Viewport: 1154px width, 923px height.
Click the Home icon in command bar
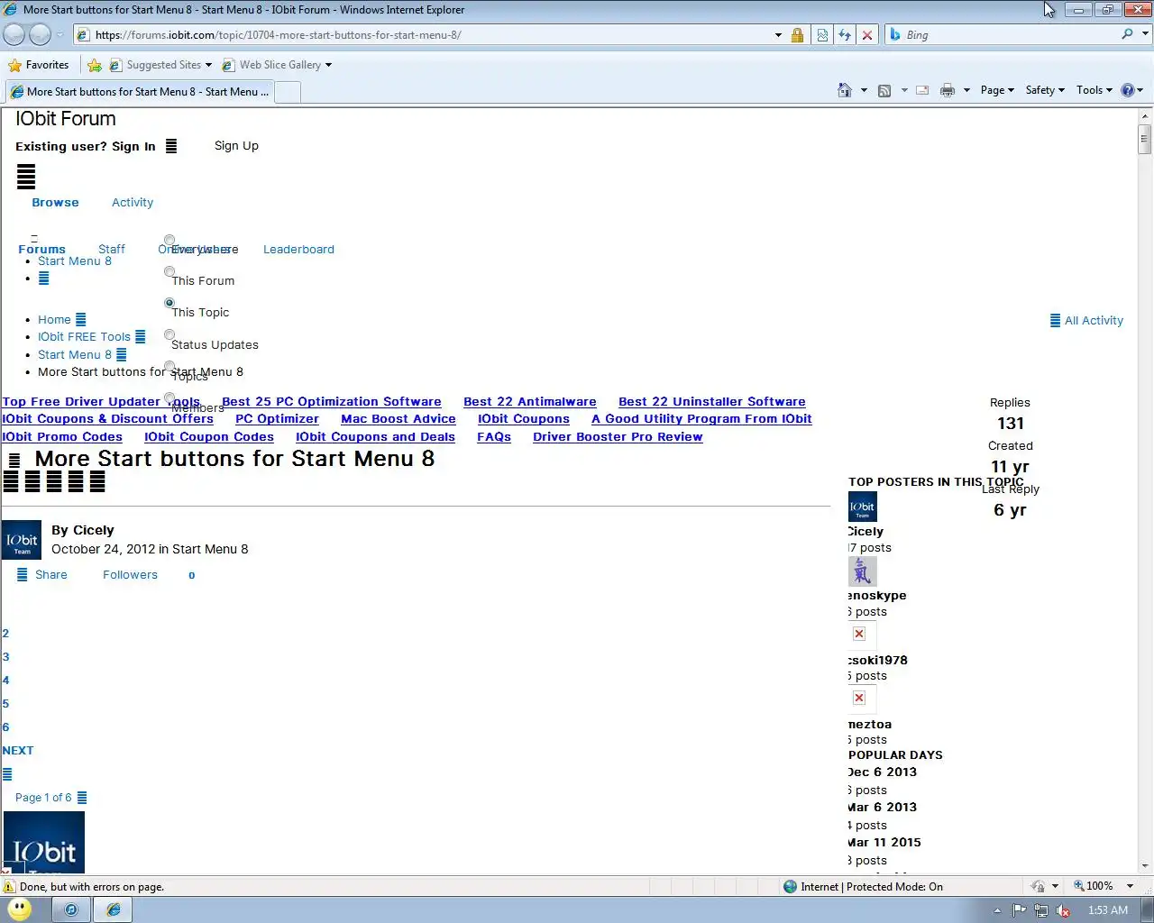point(845,90)
